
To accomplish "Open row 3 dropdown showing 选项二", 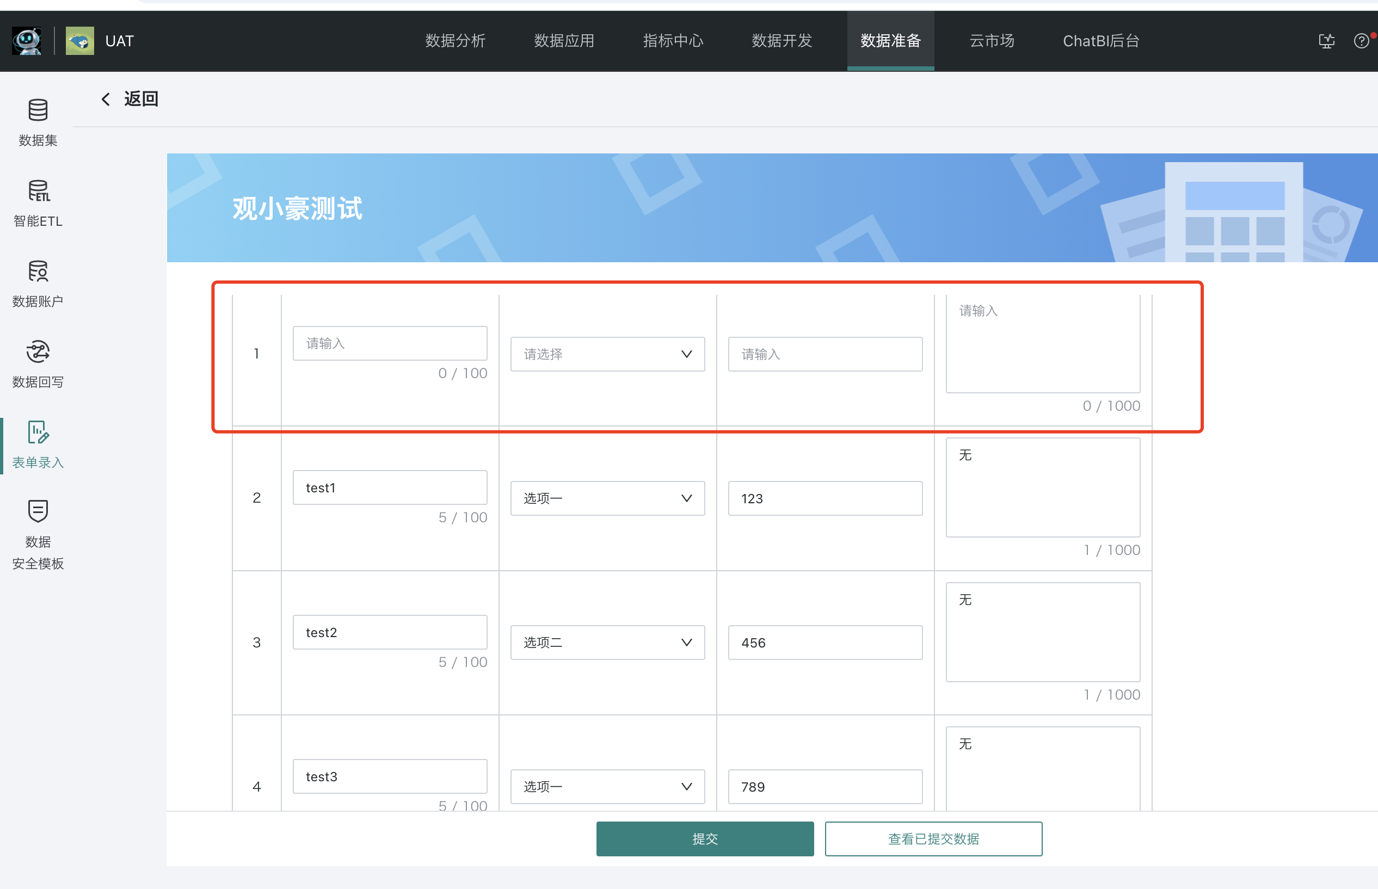I will pyautogui.click(x=607, y=643).
